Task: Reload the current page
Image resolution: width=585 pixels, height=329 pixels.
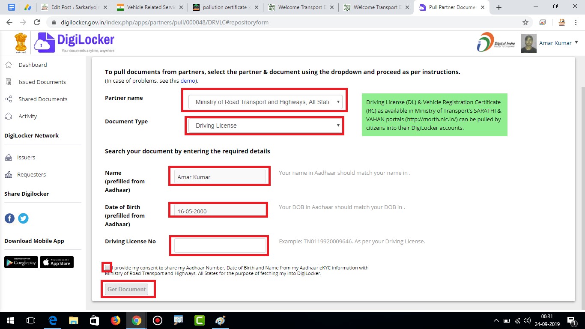Action: [37, 22]
